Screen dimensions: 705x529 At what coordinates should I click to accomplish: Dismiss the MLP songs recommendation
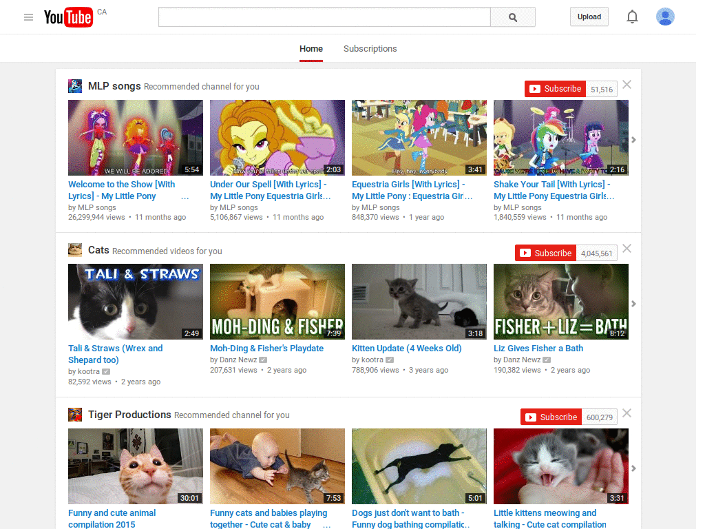[627, 85]
